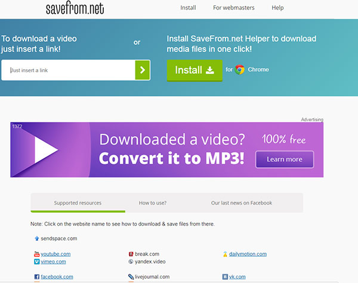Open the facebook.com link
The height and width of the screenshot is (283, 358).
click(x=57, y=277)
